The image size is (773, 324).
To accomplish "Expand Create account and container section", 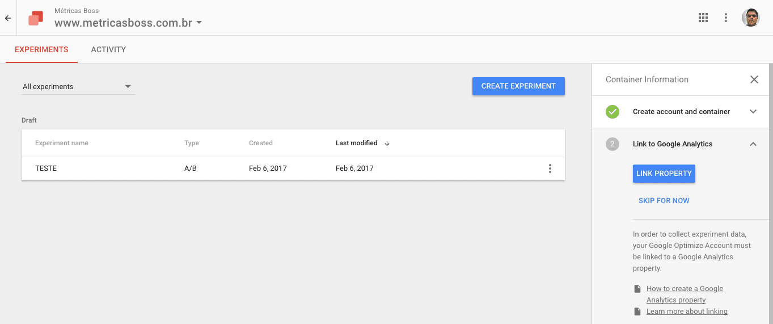I will point(753,112).
